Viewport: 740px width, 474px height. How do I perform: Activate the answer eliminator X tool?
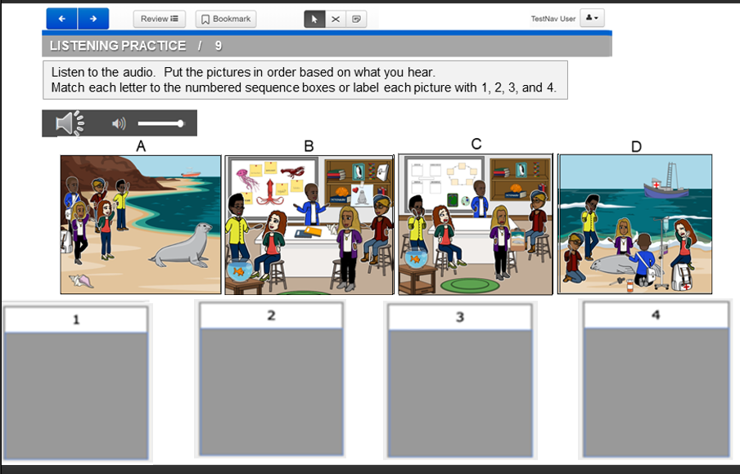point(336,19)
